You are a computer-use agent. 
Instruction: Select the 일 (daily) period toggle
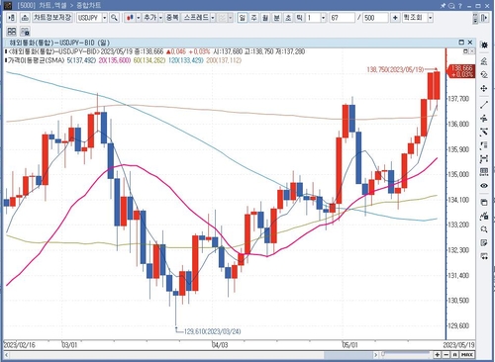pyautogui.click(x=243, y=18)
